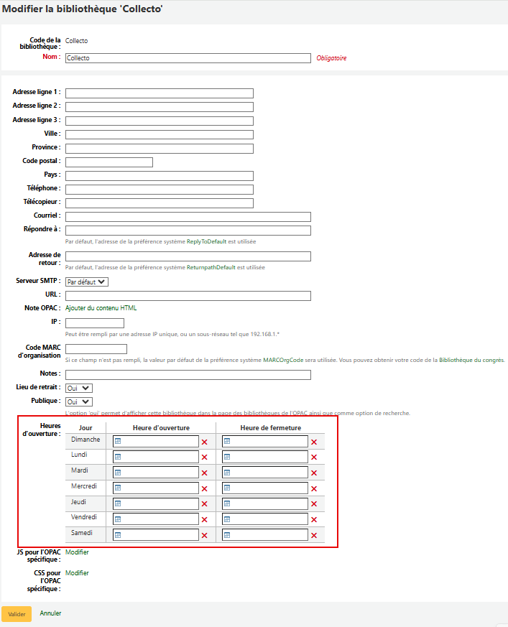Image resolution: width=508 pixels, height=627 pixels.
Task: Open time picker icon for Dimanche opening
Action: (x=118, y=441)
